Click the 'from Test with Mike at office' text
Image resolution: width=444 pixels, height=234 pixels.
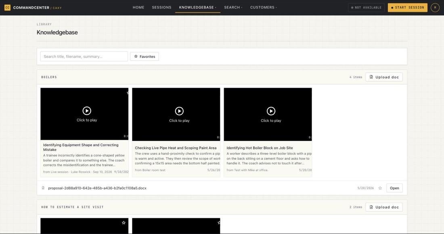pyautogui.click(x=247, y=170)
